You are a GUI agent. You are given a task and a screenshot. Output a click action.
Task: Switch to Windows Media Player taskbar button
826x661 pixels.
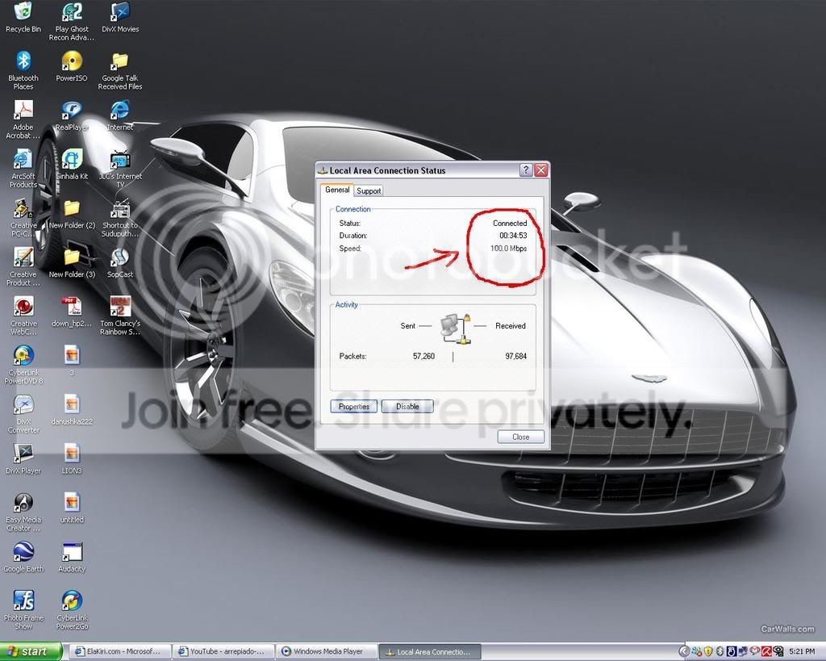point(327,651)
